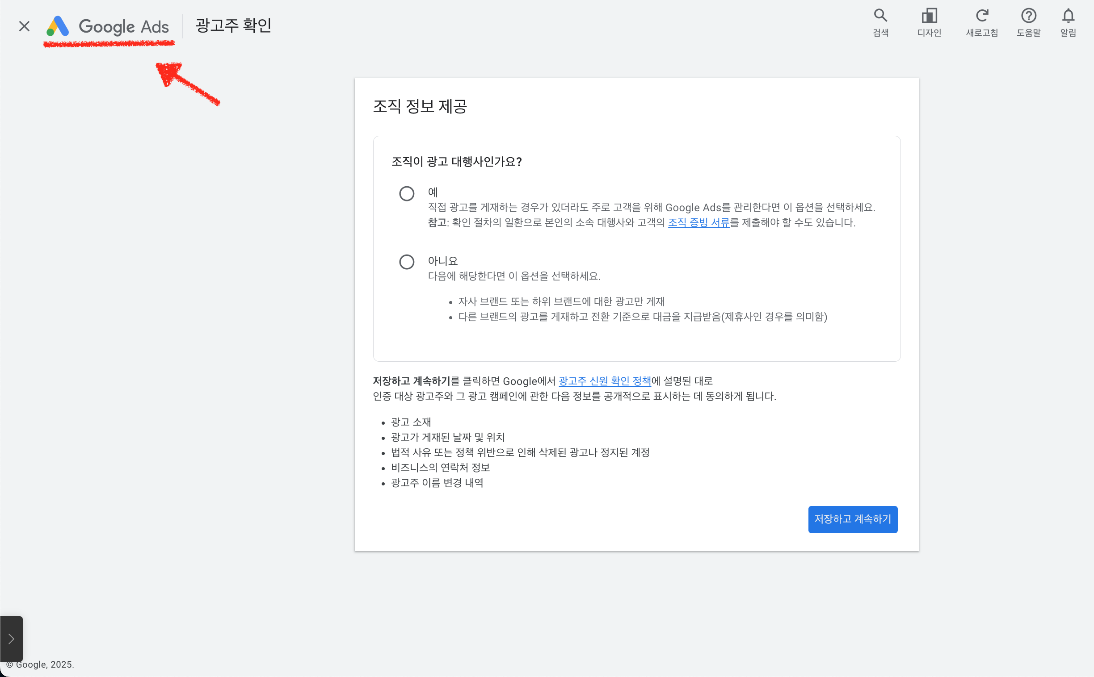Click the '예' option label text
The image size is (1094, 677).
pyautogui.click(x=433, y=192)
